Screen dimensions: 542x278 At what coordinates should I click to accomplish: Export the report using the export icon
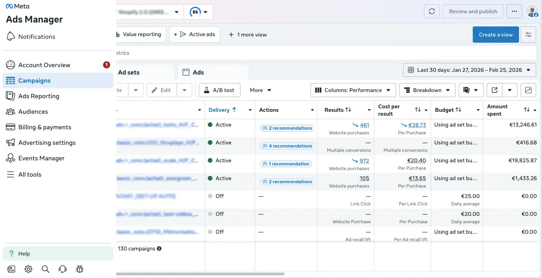495,90
